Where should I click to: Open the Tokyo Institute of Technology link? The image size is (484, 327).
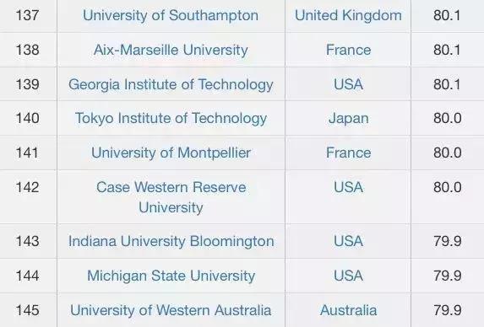171,119
